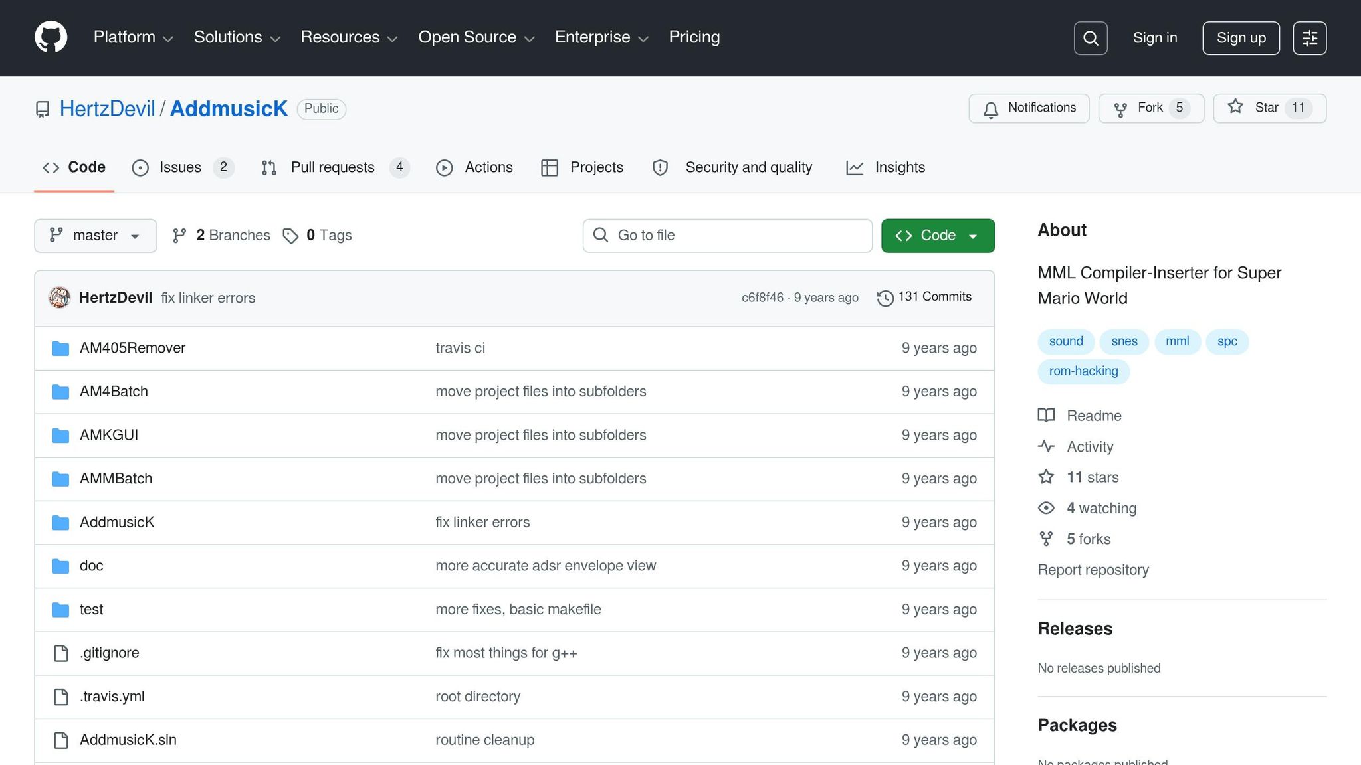1361x765 pixels.
Task: Click the .travis.yml file icon
Action: 61,697
